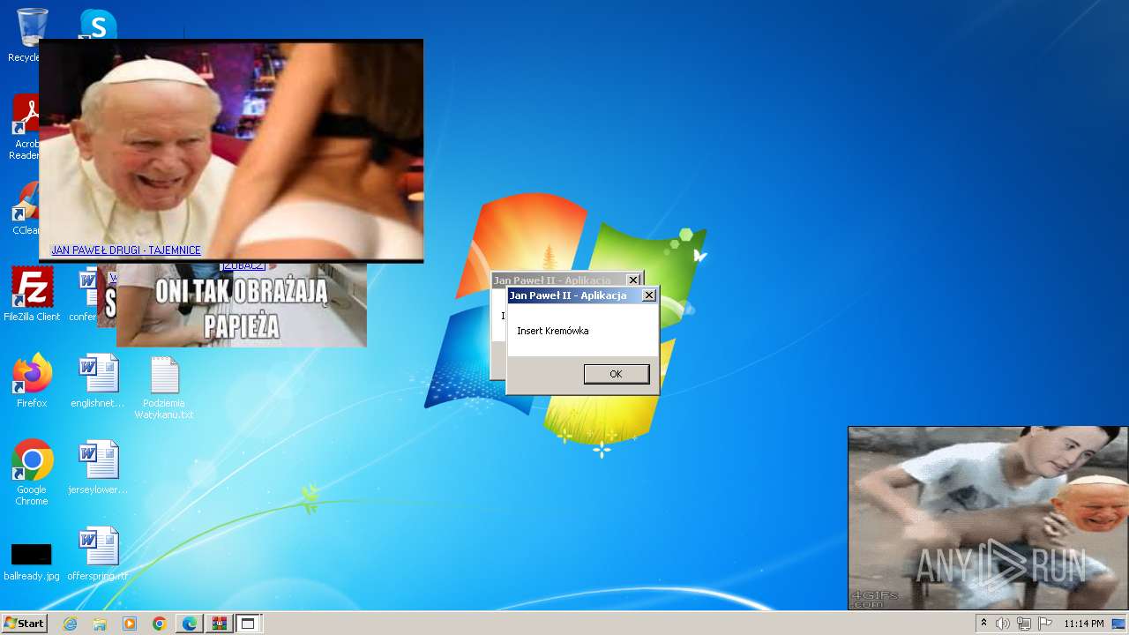Image resolution: width=1129 pixels, height=635 pixels.
Task: Open the Action Center flag icon
Action: (x=1045, y=624)
